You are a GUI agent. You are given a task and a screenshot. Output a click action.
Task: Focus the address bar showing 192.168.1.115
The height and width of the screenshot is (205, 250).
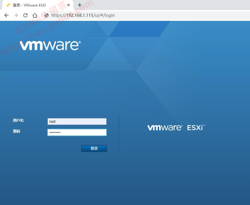pyautogui.click(x=118, y=15)
